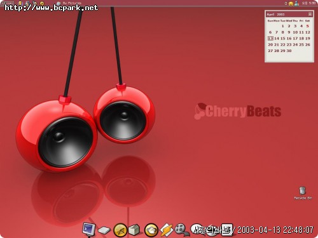
Task: Select date 4 in the calendar
Action: (x=301, y=26)
